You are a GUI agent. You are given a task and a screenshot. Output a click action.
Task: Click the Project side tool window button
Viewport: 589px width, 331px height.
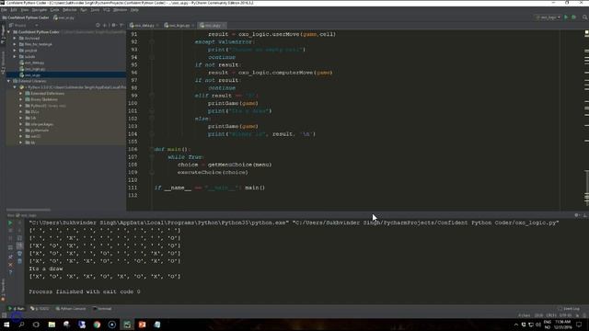click(3, 35)
